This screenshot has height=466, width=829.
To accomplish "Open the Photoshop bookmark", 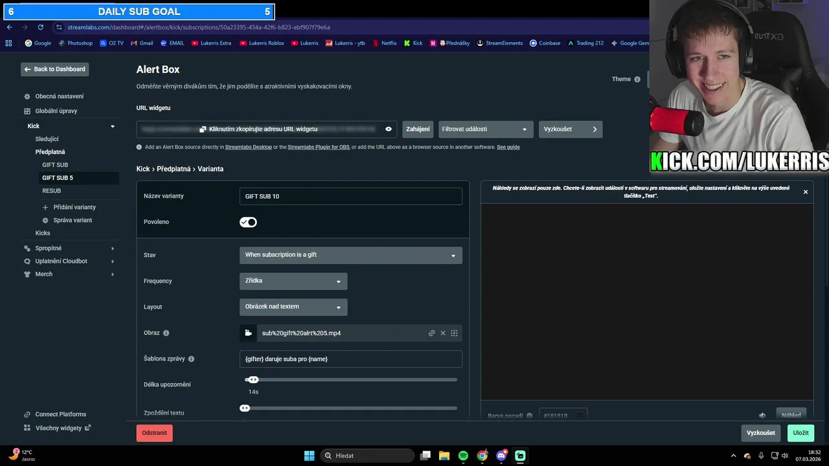I will tap(75, 43).
